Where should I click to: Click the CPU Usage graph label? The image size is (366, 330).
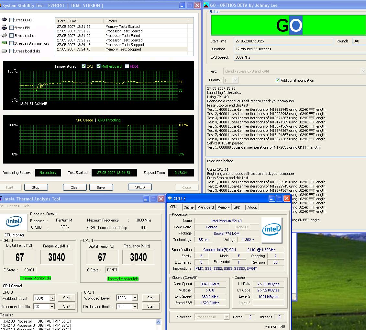(84, 120)
